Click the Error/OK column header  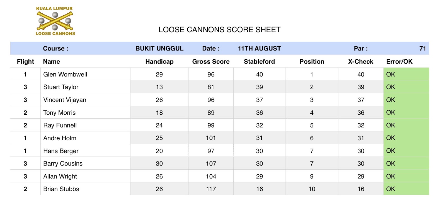click(x=399, y=62)
